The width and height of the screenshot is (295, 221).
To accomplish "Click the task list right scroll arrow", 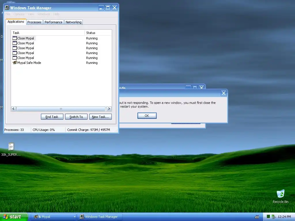I will click(109, 108).
